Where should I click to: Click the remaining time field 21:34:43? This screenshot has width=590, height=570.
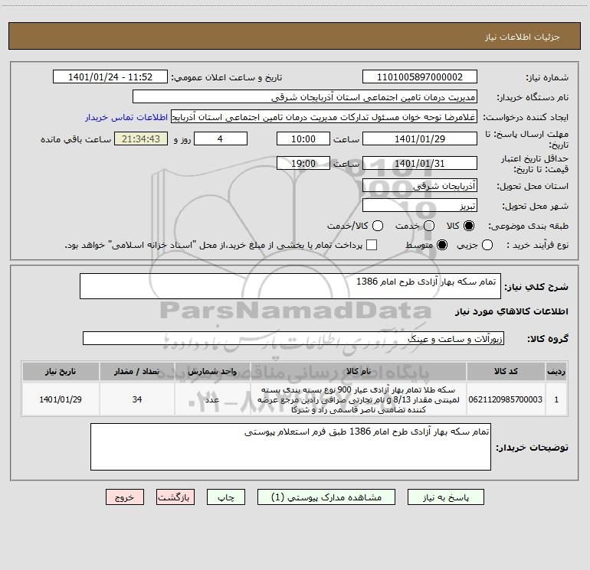[x=141, y=138]
